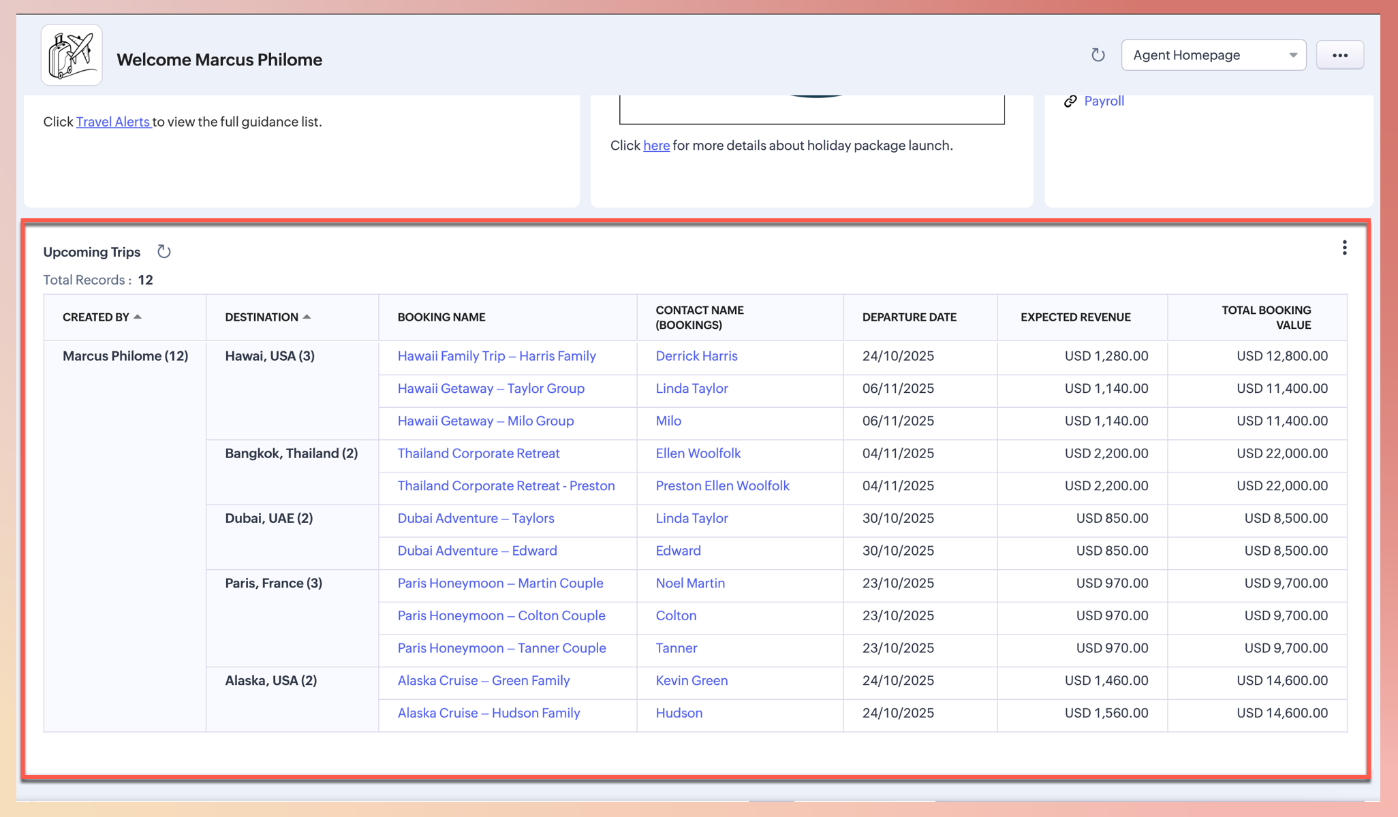Open the top-right ellipsis options button
This screenshot has width=1398, height=817.
click(x=1339, y=55)
